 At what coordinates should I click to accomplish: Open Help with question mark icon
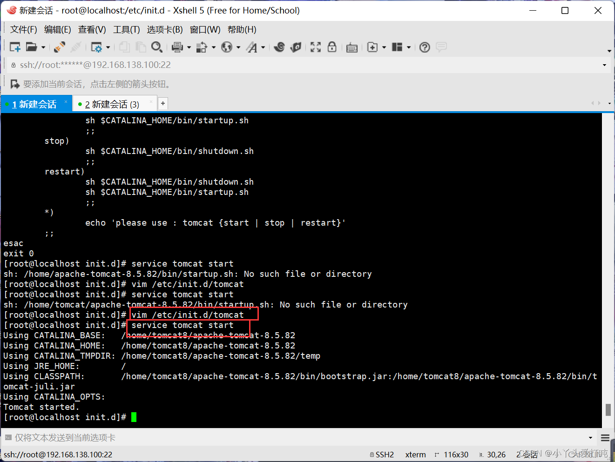(425, 47)
